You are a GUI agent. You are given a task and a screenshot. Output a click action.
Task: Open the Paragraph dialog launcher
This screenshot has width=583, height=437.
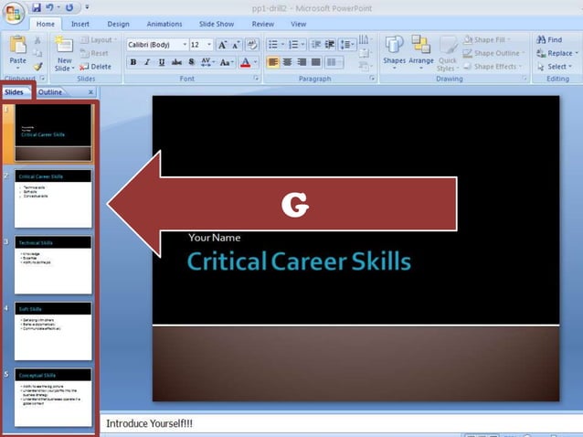tap(372, 78)
